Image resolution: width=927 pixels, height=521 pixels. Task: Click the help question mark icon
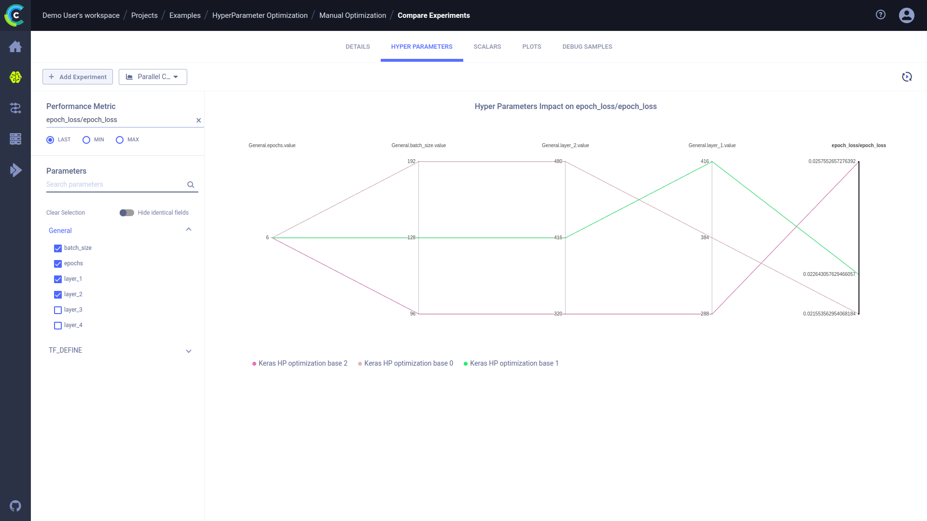click(x=881, y=15)
